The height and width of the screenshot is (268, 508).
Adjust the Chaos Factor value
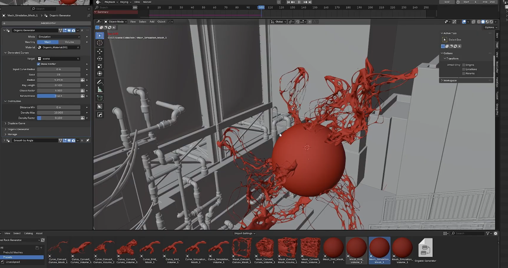coord(59,91)
